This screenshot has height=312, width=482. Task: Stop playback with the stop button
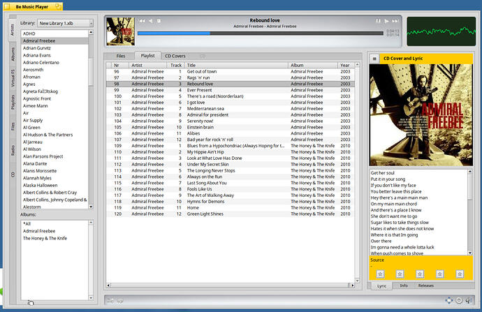[159, 21]
